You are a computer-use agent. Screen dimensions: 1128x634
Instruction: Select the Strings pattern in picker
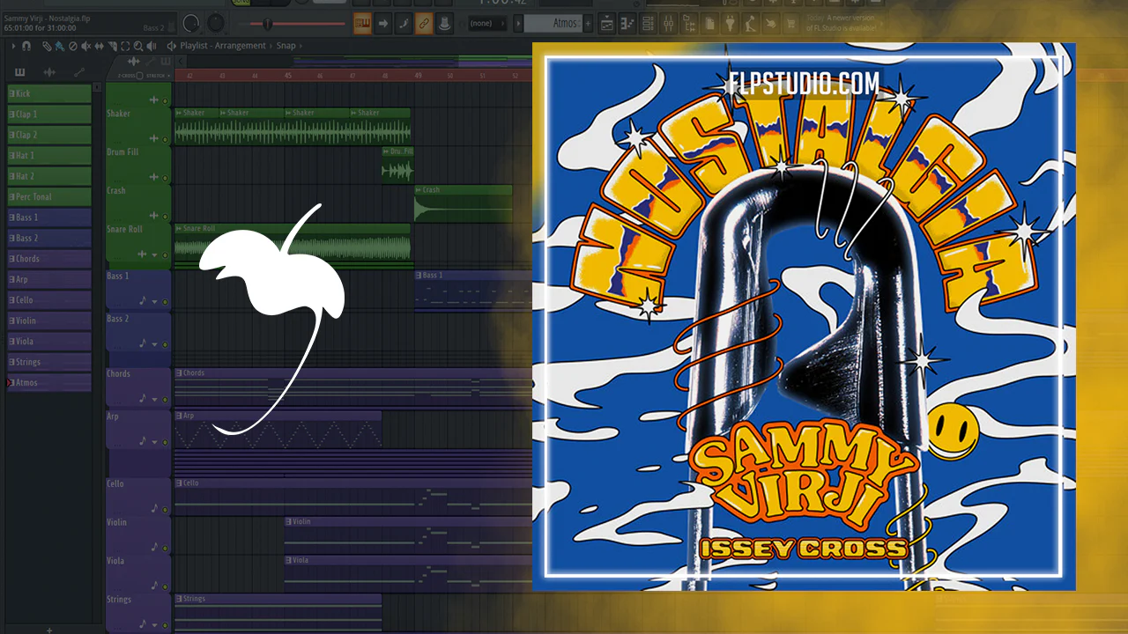point(49,362)
